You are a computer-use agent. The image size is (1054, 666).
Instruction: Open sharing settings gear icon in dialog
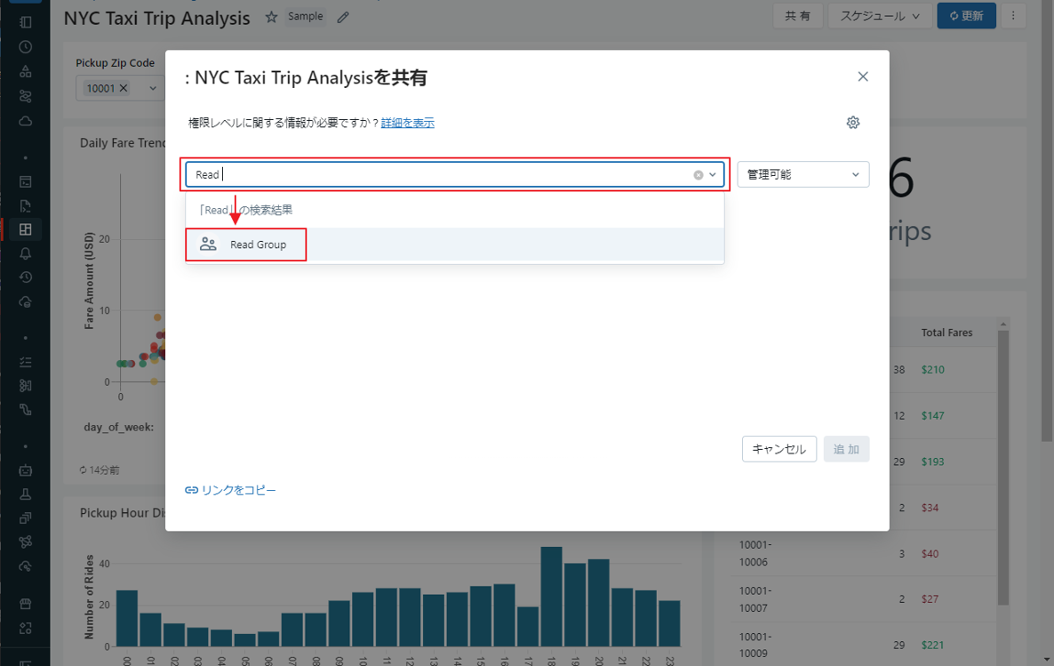tap(853, 123)
